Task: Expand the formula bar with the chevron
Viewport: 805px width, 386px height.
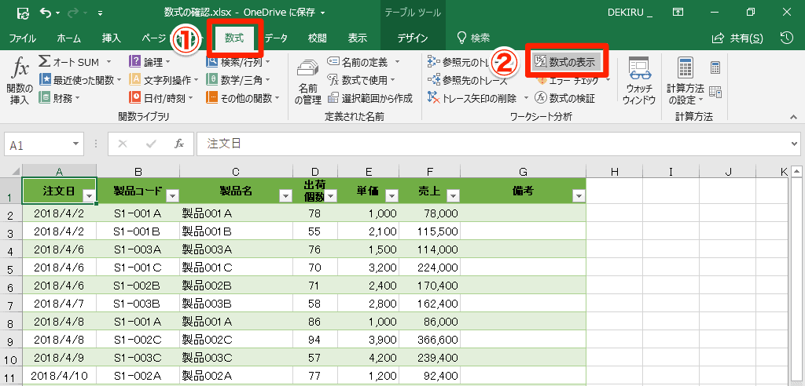Action: [x=796, y=144]
